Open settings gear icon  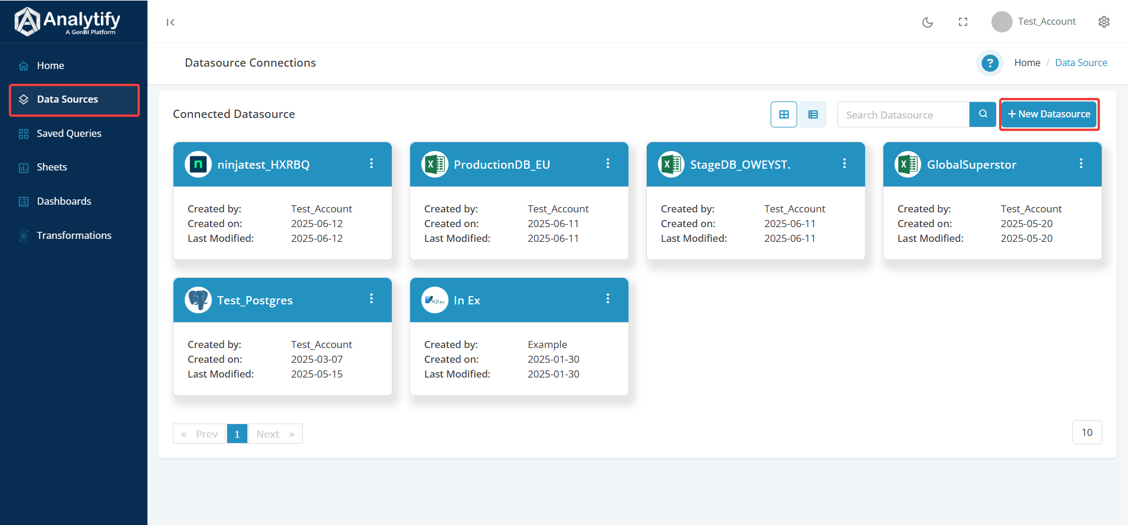(x=1104, y=22)
